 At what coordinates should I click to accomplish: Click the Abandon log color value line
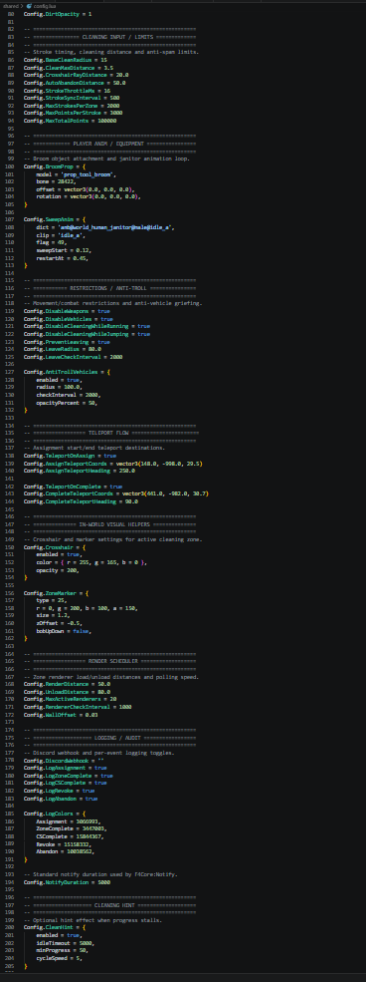(x=65, y=851)
